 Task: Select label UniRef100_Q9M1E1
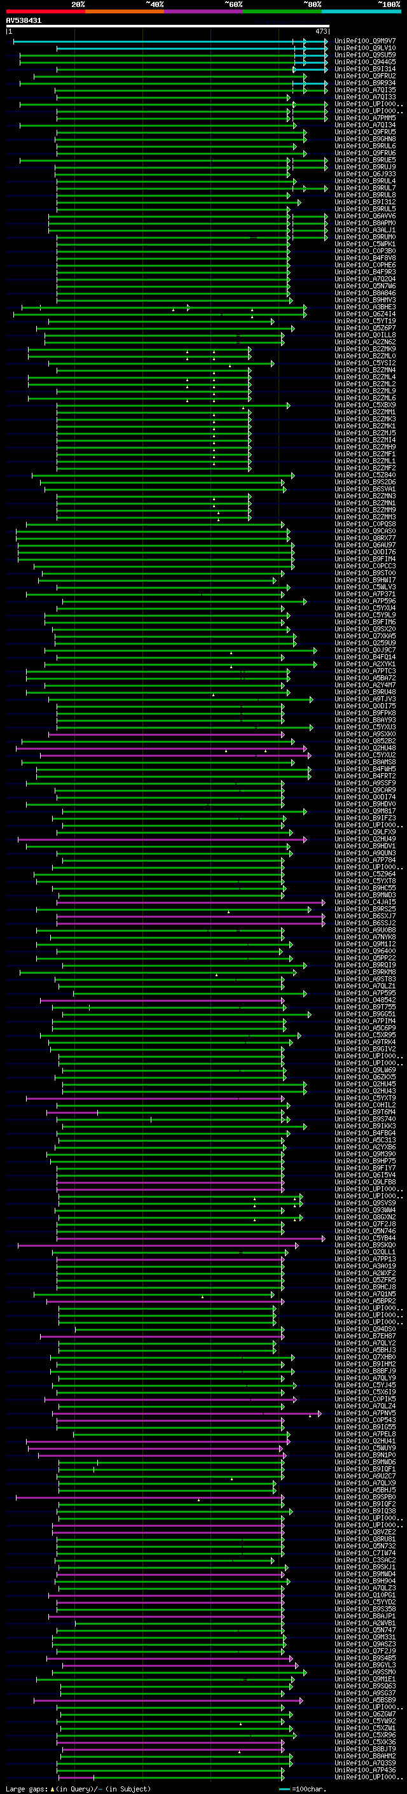[365, 1679]
